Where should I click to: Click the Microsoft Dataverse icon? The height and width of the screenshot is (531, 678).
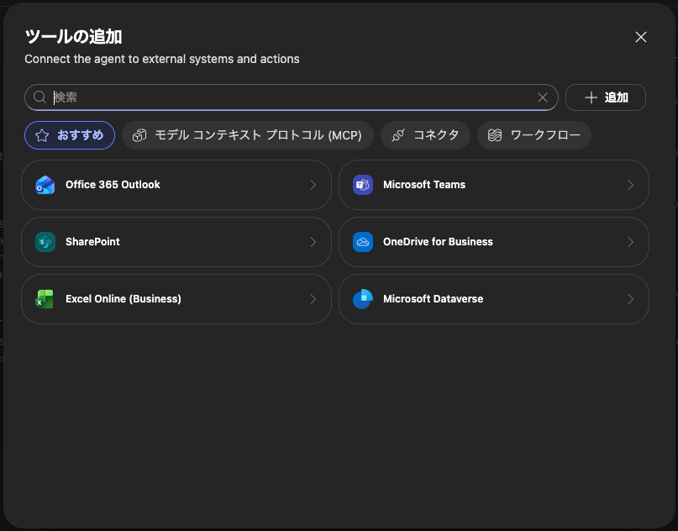tap(363, 299)
